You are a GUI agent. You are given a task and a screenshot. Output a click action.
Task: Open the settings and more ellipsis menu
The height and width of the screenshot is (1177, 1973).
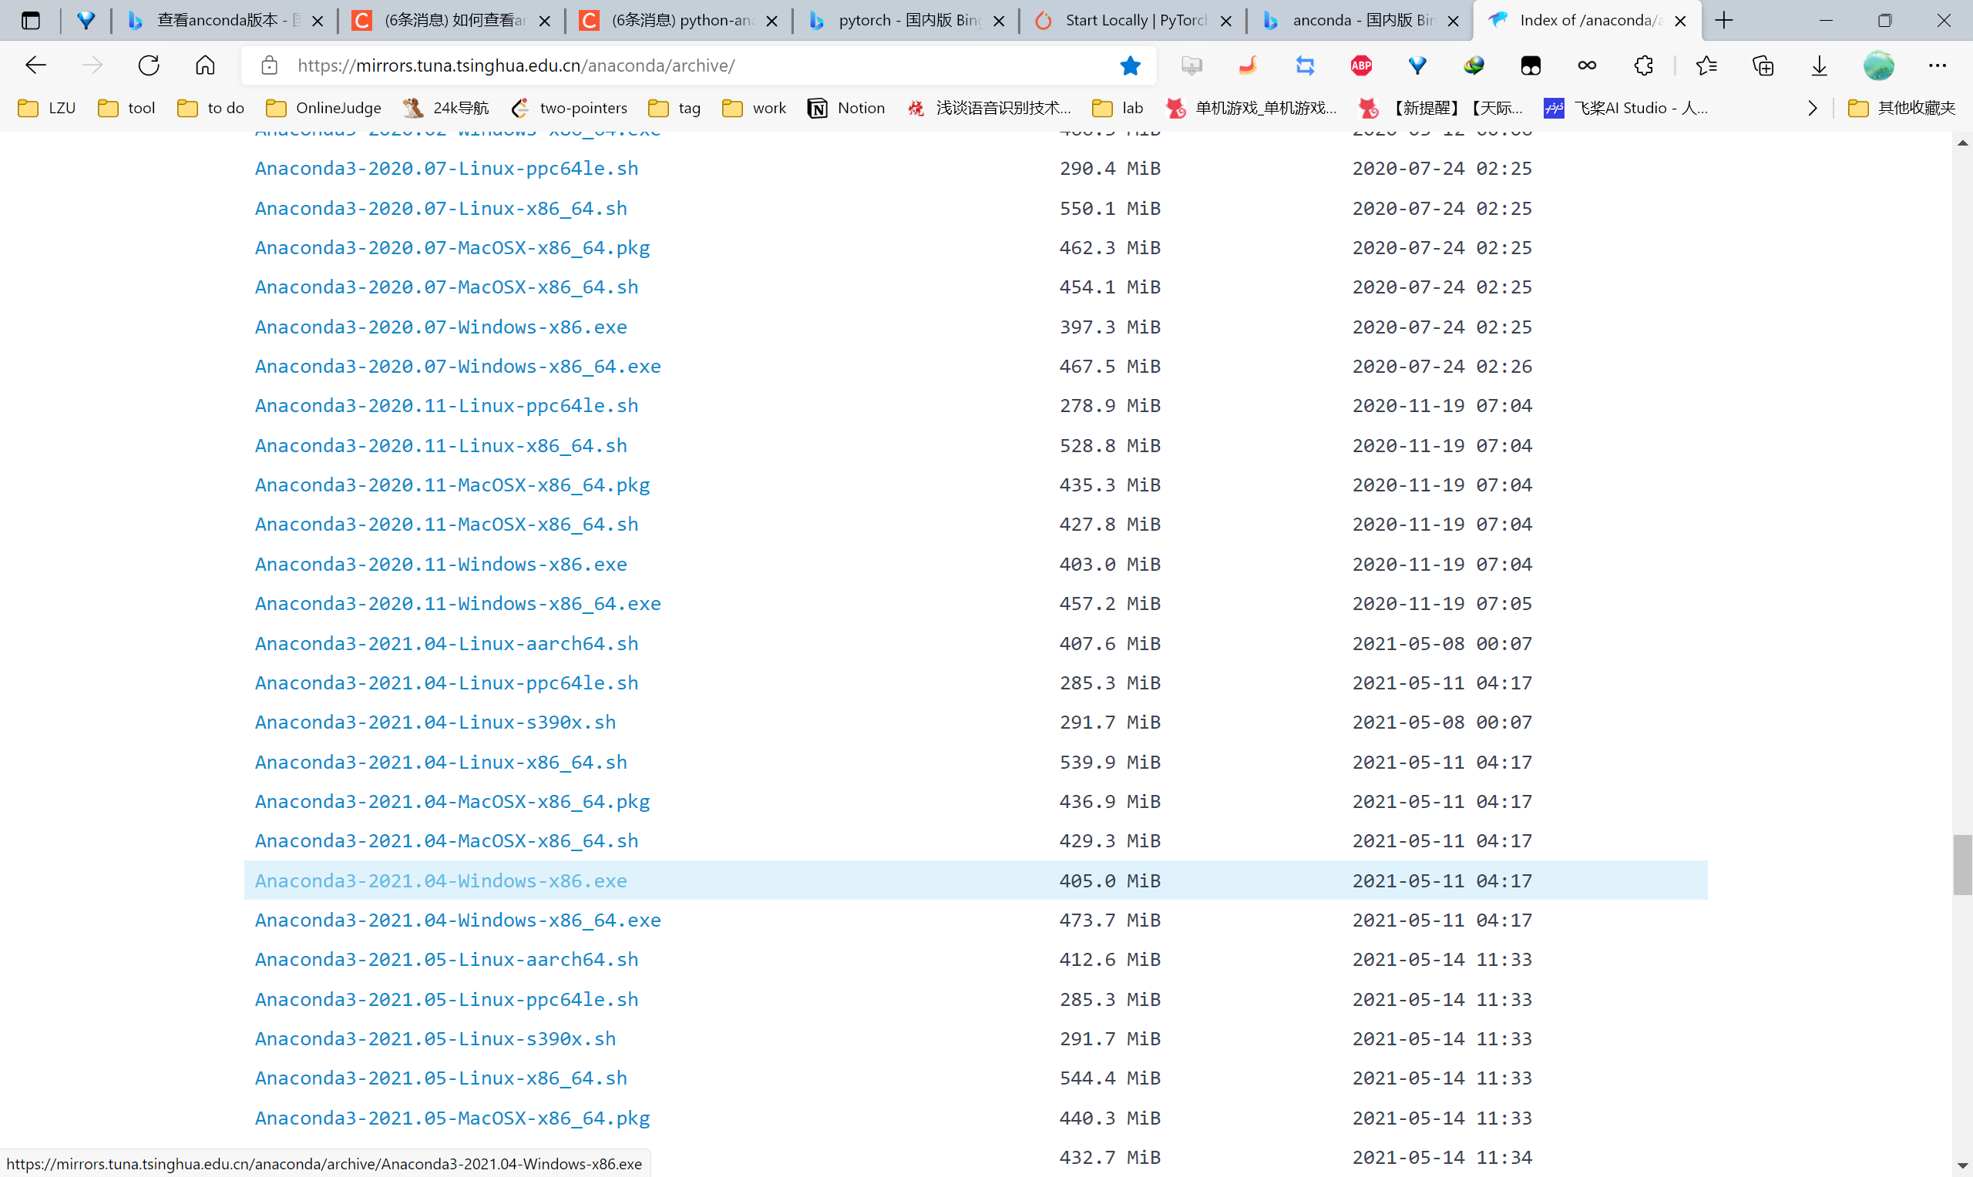coord(1937,65)
